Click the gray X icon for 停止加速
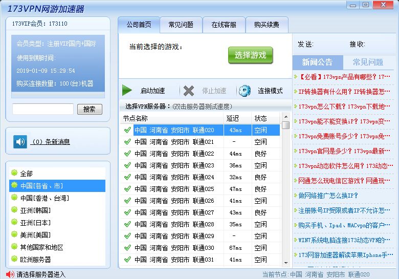Screen dimensions: 399x279 click(189, 91)
